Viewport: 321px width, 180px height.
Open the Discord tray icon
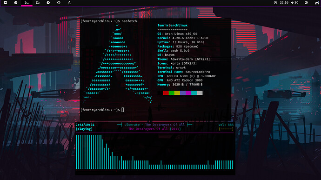tap(317, 3)
